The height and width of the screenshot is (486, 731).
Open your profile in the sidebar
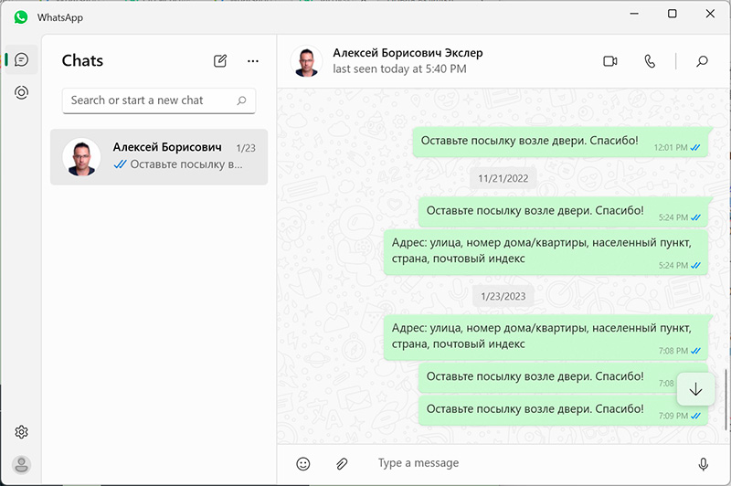[21, 464]
